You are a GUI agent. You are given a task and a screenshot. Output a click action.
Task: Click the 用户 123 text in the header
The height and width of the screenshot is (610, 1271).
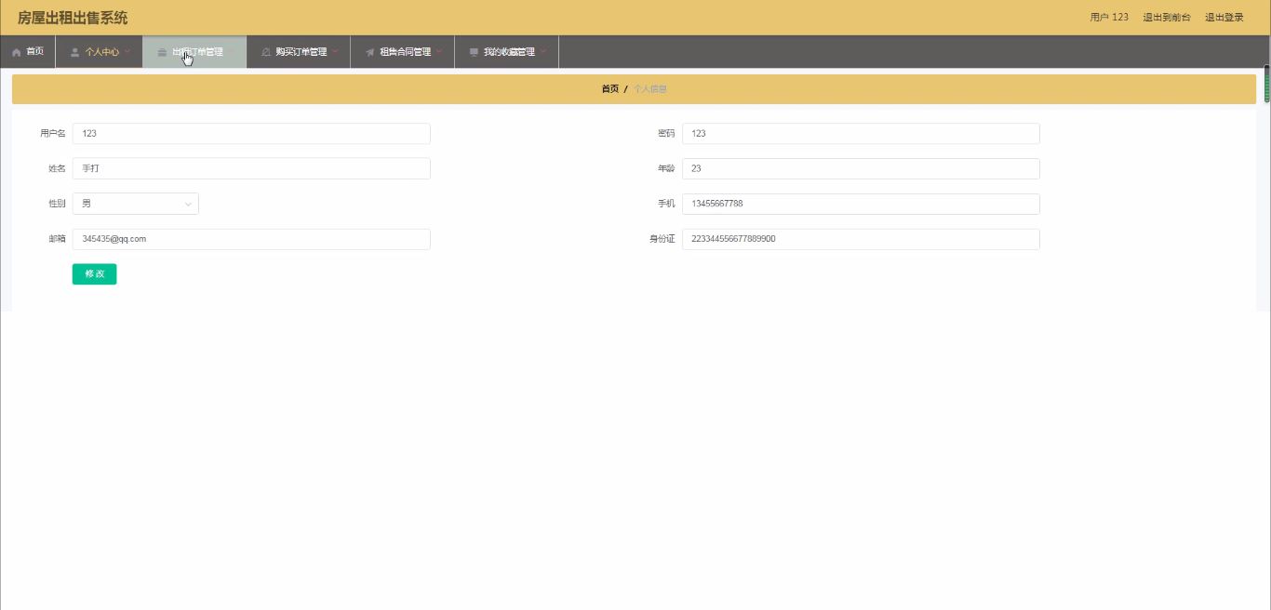pyautogui.click(x=1109, y=18)
